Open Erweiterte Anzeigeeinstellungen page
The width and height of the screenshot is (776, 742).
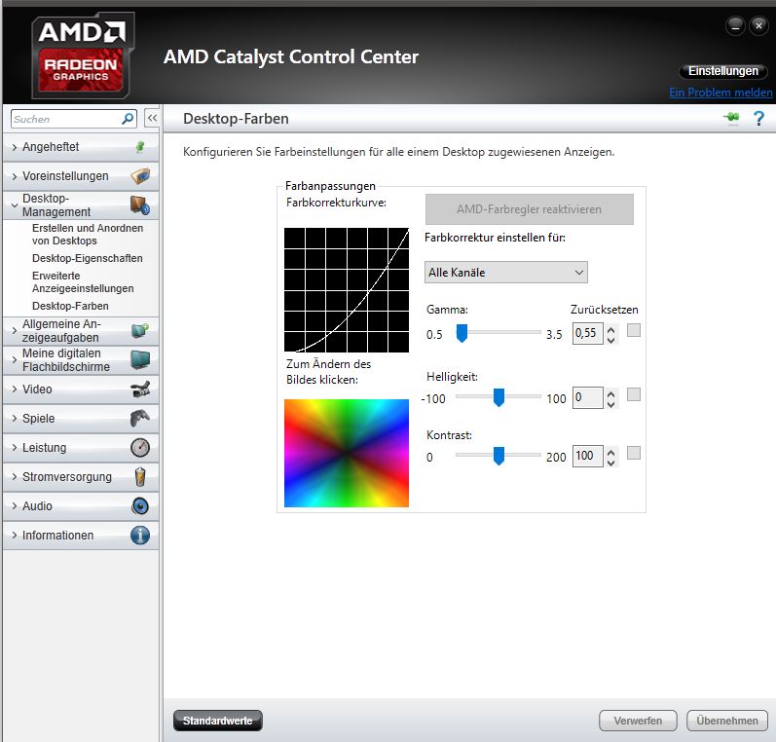83,282
